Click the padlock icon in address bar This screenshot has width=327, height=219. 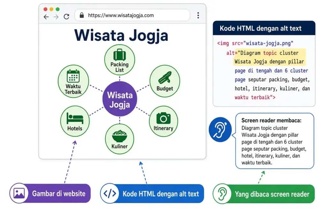pyautogui.click(x=82, y=15)
